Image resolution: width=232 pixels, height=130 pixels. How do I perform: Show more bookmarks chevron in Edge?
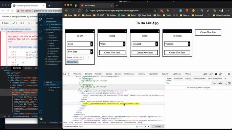click(209, 15)
